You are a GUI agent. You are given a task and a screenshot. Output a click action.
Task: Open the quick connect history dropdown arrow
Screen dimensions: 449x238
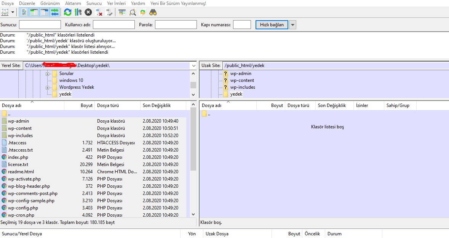click(x=292, y=25)
